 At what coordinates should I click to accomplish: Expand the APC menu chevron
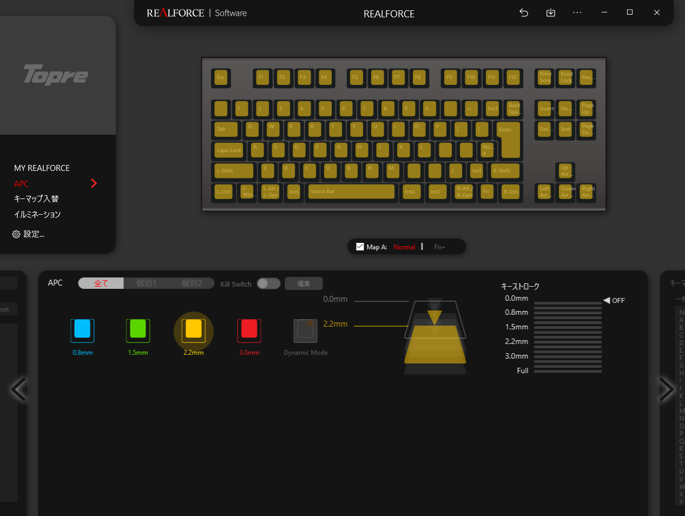tap(94, 183)
